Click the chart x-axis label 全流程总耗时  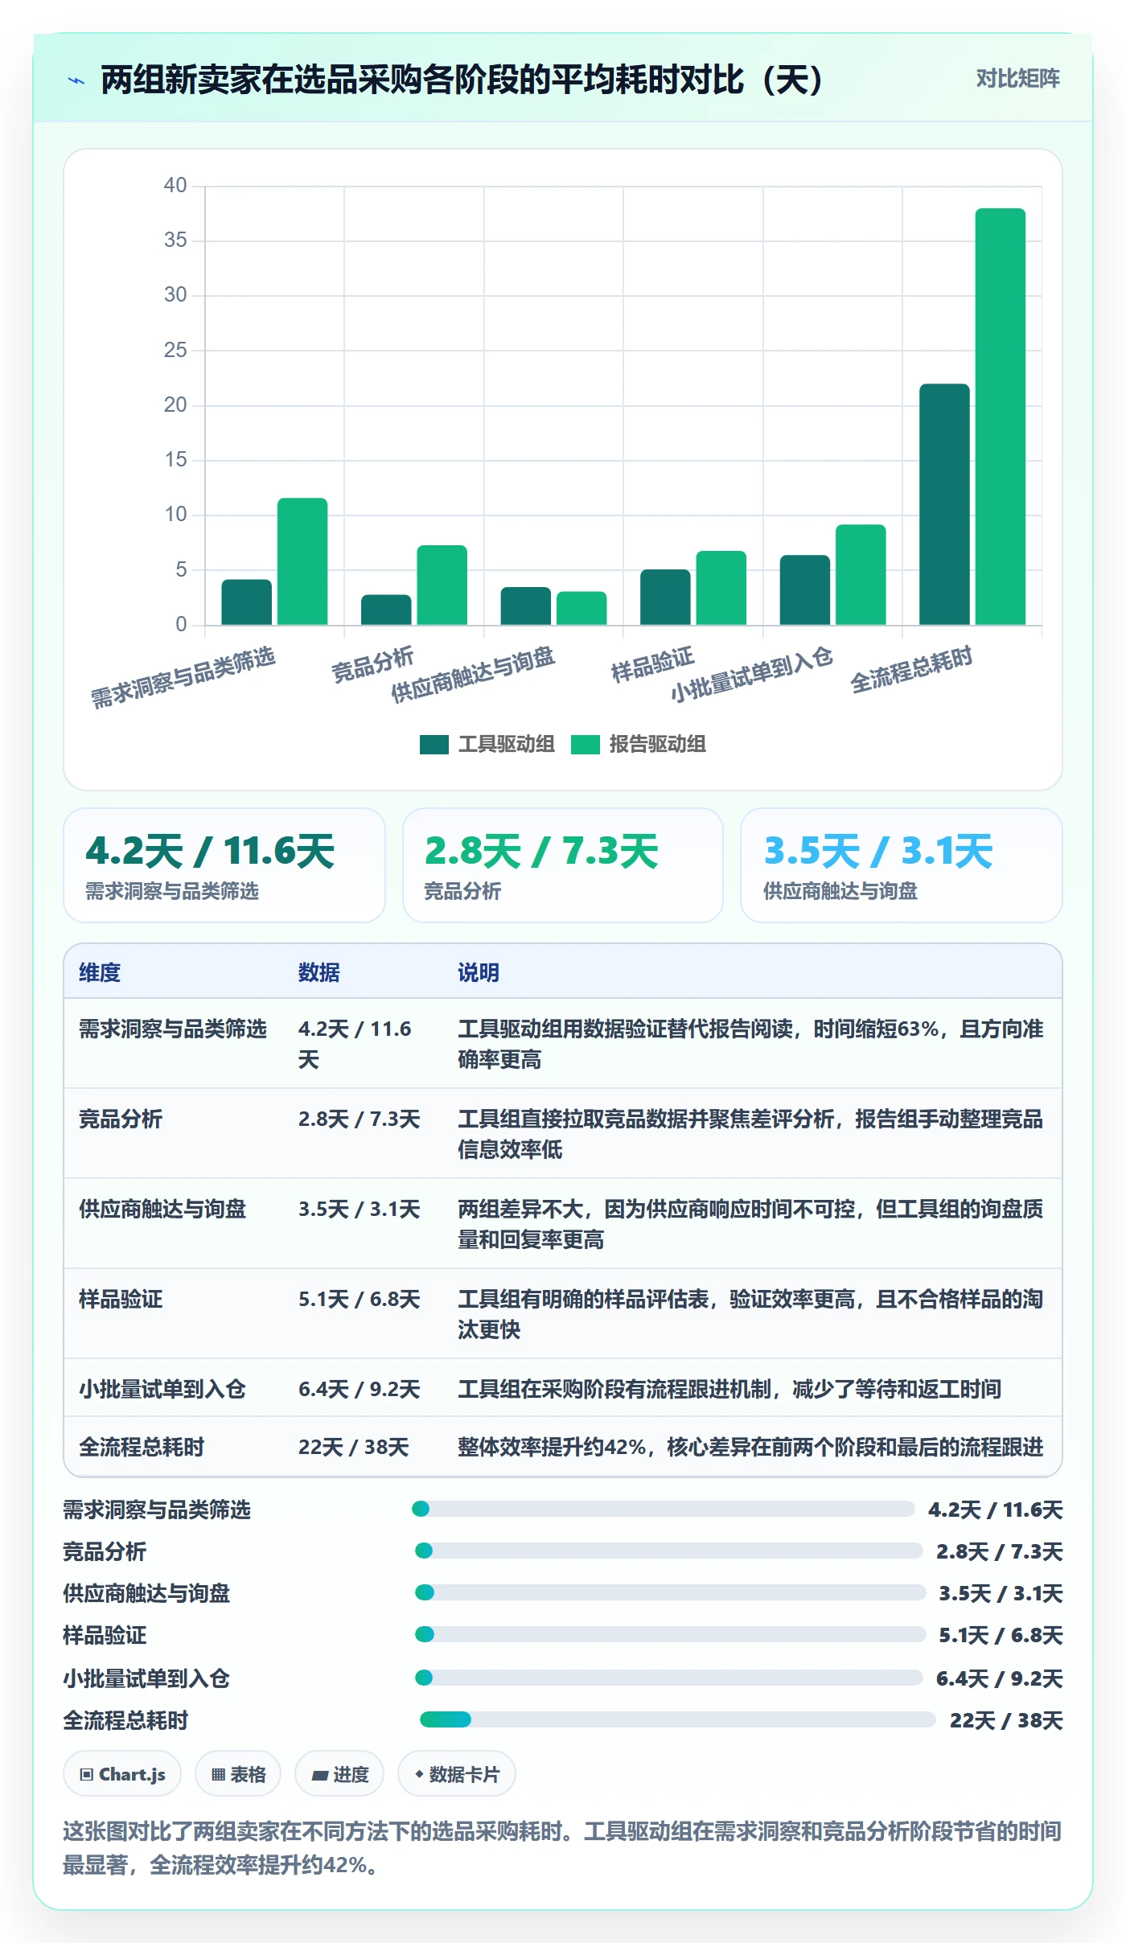[911, 669]
